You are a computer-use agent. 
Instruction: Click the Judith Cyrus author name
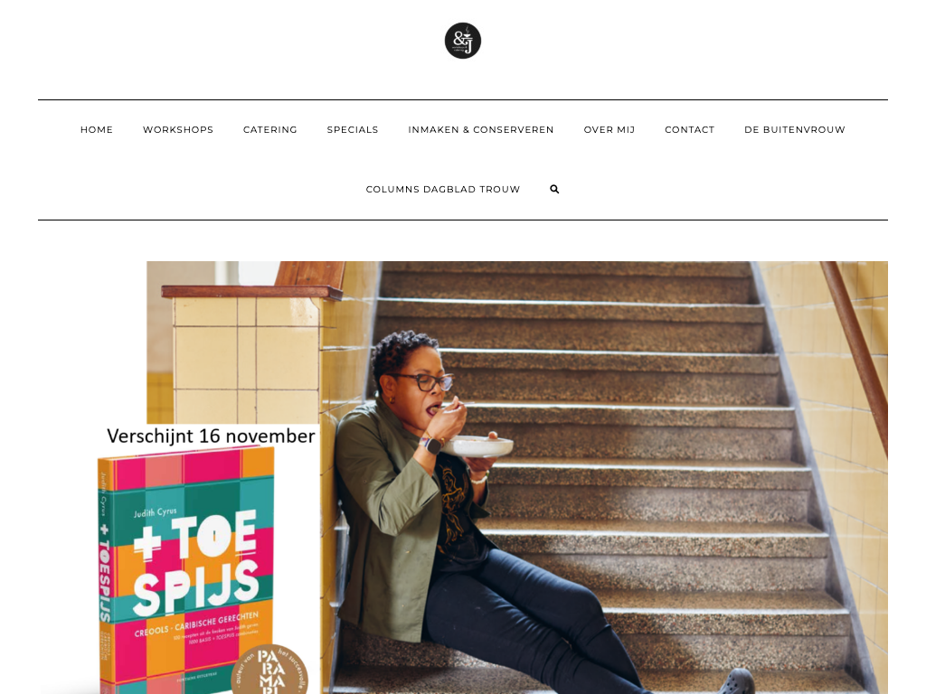(x=155, y=512)
